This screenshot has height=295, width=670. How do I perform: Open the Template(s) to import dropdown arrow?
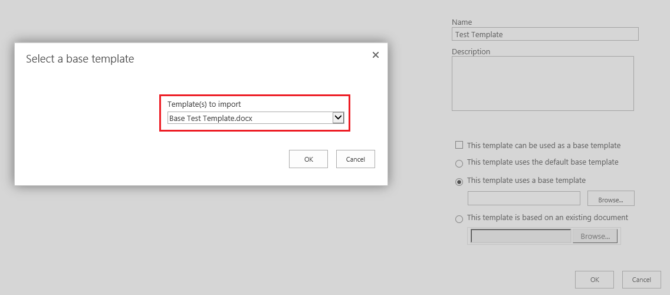click(x=339, y=117)
